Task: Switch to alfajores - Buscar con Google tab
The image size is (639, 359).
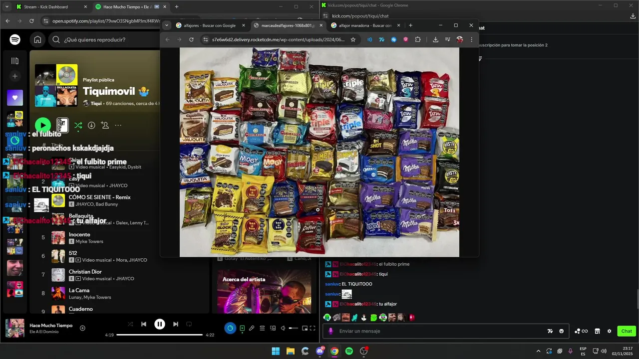Action: (210, 25)
